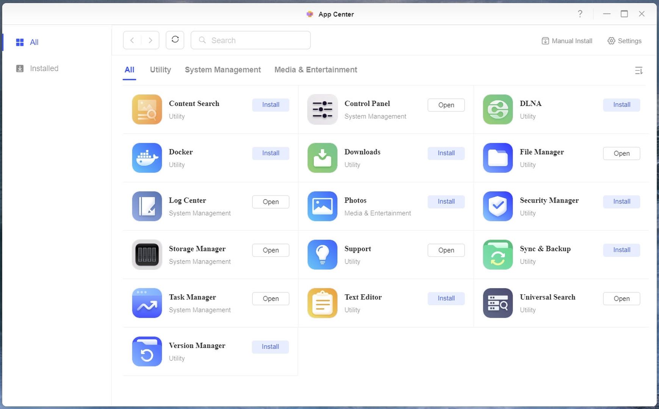The image size is (659, 409).
Task: Click the Support lightbulb icon
Action: [322, 254]
